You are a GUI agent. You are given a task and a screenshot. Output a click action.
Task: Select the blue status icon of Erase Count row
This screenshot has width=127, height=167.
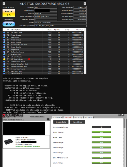[x=4, y=37]
